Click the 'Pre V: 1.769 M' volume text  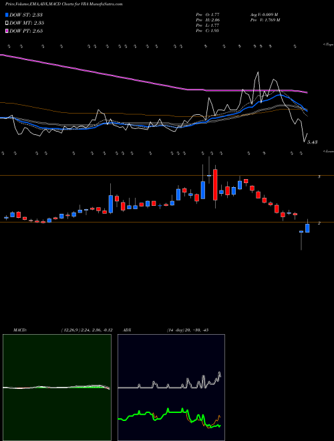pos(265,20)
